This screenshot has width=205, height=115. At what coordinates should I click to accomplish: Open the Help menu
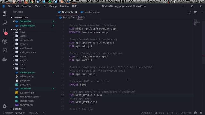pos(75,6)
